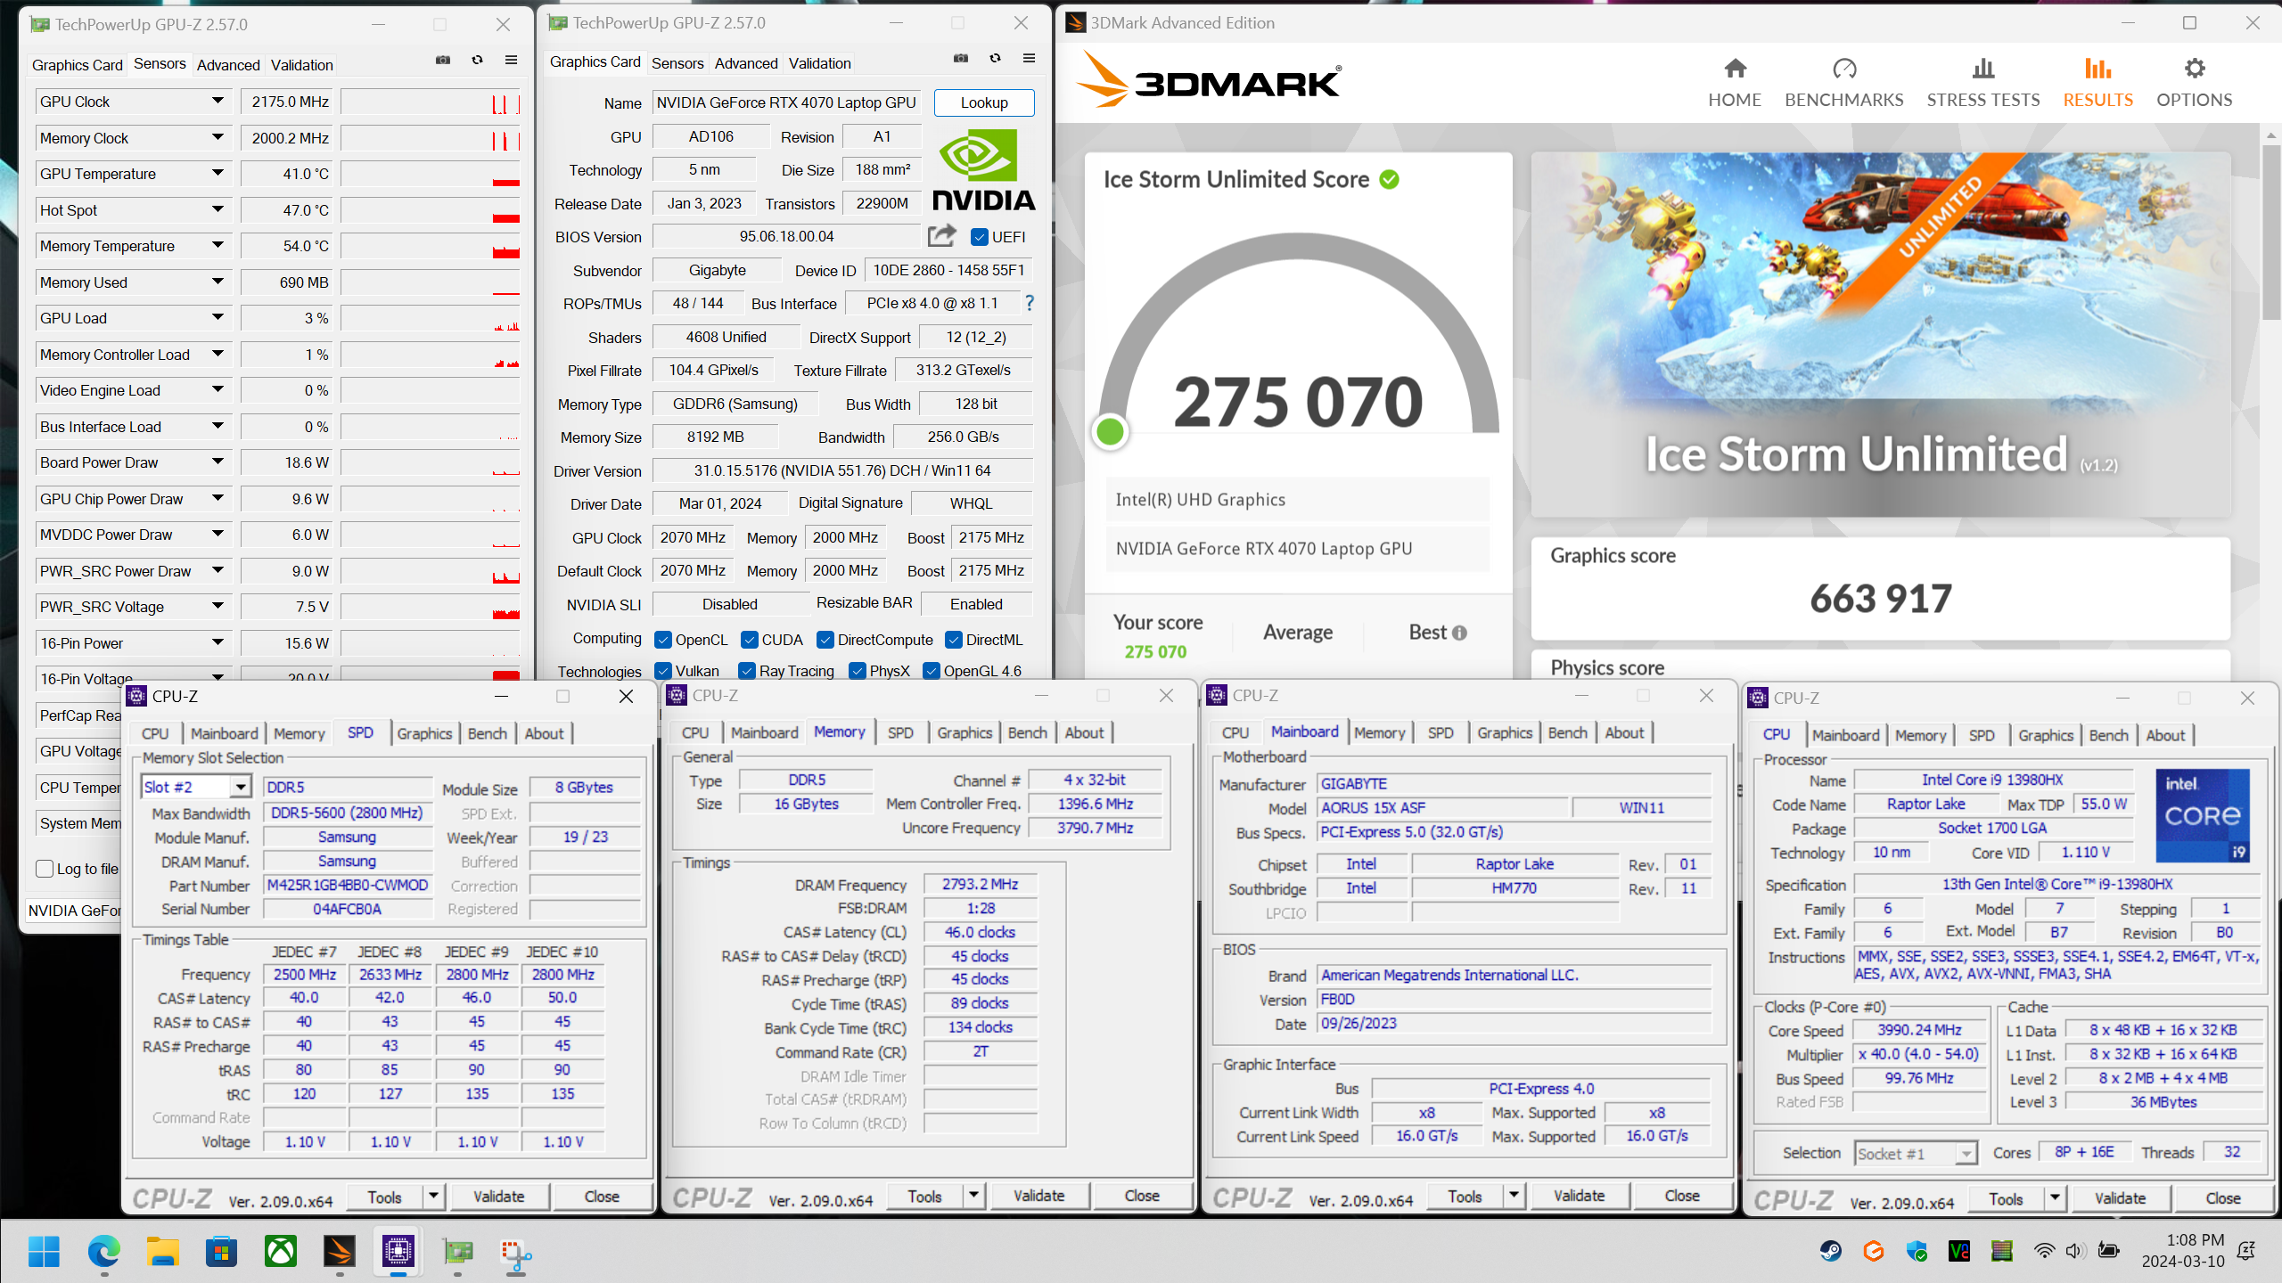Viewport: 2282px width, 1283px height.
Task: Open 3DMark BENCHMARKS section
Action: 1844,82
